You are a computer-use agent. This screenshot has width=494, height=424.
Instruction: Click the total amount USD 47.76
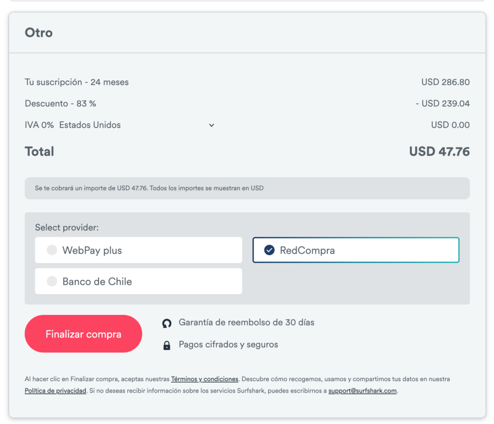click(x=439, y=151)
